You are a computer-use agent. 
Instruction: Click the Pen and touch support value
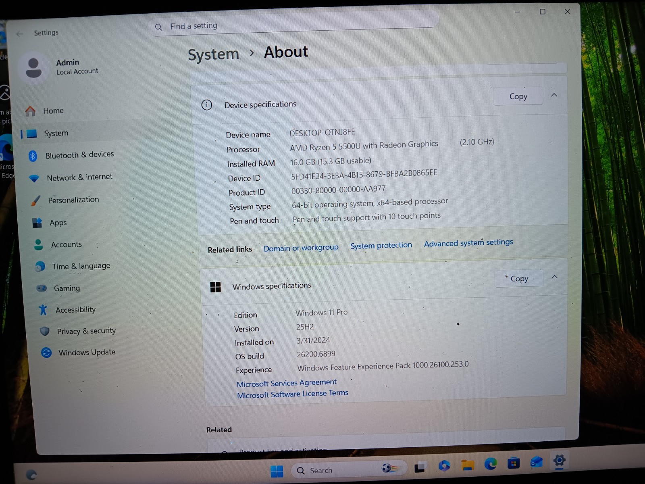(366, 217)
